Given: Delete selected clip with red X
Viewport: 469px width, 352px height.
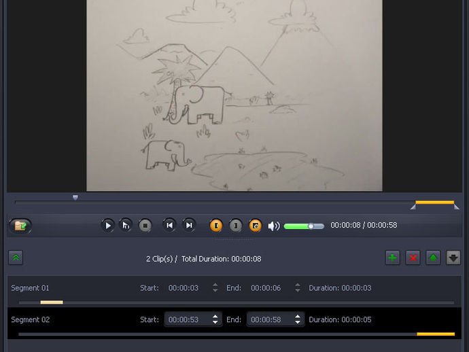Looking at the screenshot, I should point(413,258).
